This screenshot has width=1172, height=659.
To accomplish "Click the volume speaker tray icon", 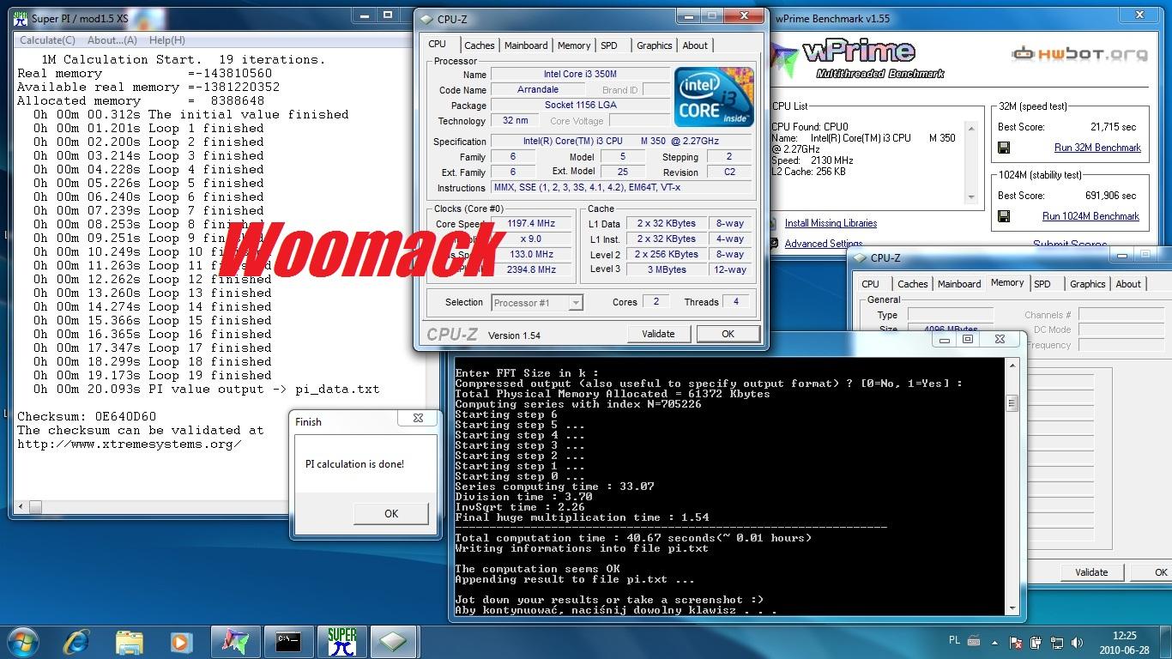I will tap(1078, 642).
